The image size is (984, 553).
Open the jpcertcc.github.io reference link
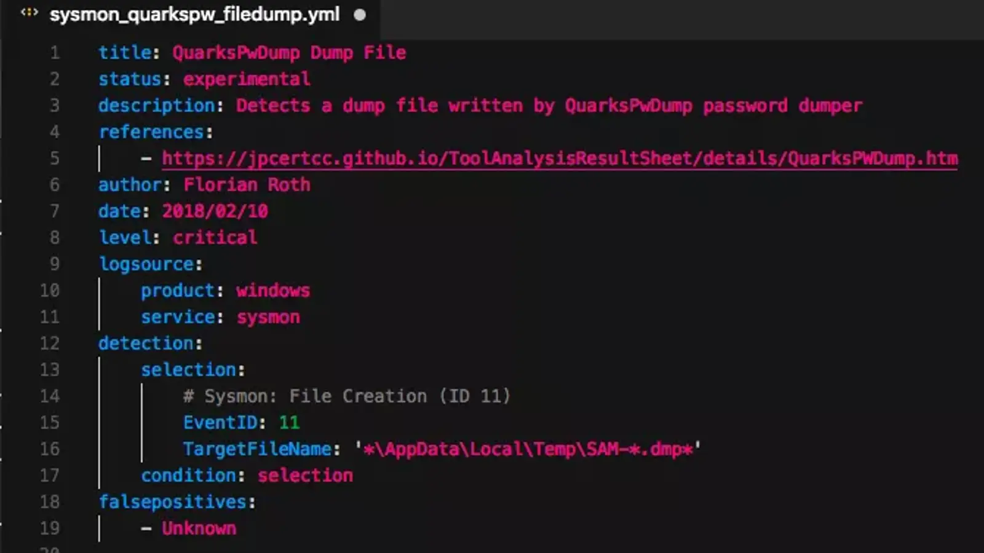pos(559,159)
